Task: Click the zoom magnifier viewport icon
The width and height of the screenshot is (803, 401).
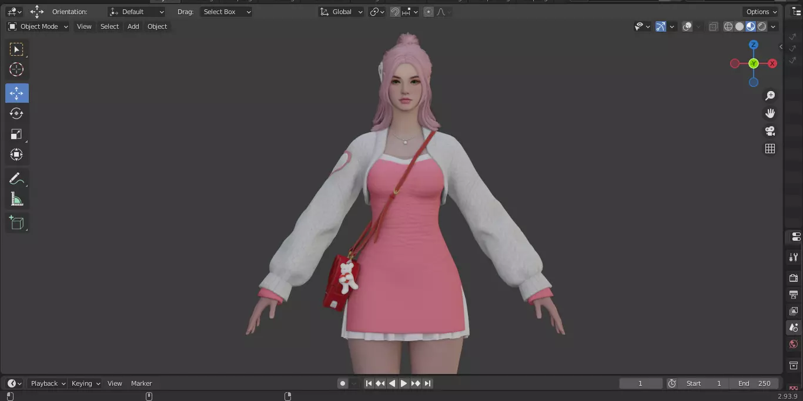Action: [x=770, y=96]
